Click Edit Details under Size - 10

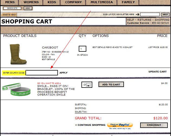48,59
